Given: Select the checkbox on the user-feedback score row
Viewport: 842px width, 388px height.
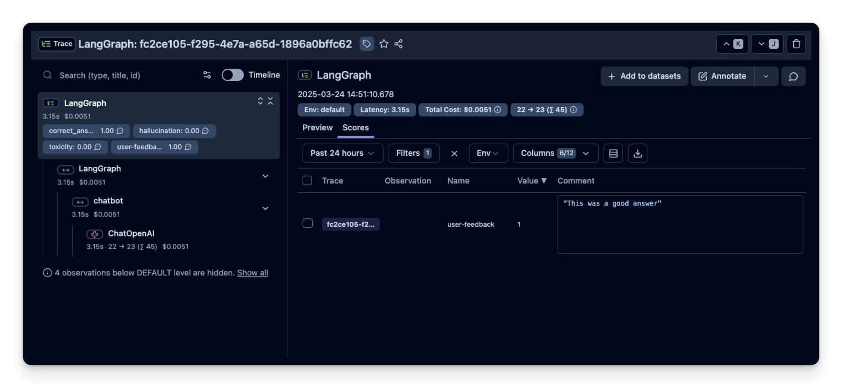Looking at the screenshot, I should pyautogui.click(x=308, y=224).
